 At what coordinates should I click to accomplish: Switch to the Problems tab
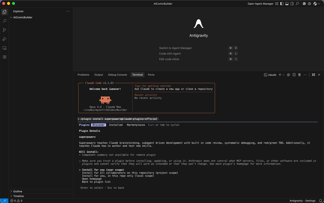coord(83,75)
